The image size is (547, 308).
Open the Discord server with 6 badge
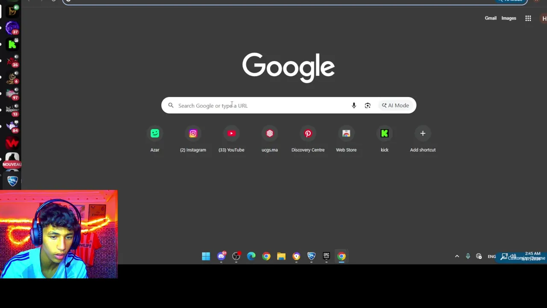[x=12, y=77]
